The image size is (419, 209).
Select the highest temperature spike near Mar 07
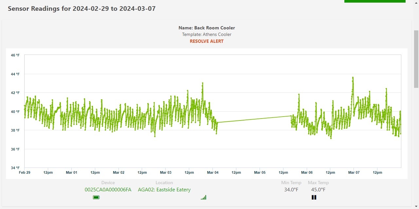[x=353, y=78]
